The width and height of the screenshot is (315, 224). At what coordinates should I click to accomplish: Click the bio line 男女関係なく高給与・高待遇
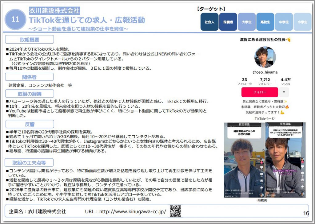[265, 102]
